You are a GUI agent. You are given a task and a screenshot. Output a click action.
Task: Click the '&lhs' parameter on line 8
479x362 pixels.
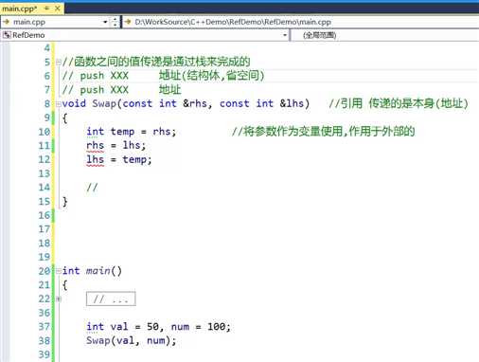292,103
